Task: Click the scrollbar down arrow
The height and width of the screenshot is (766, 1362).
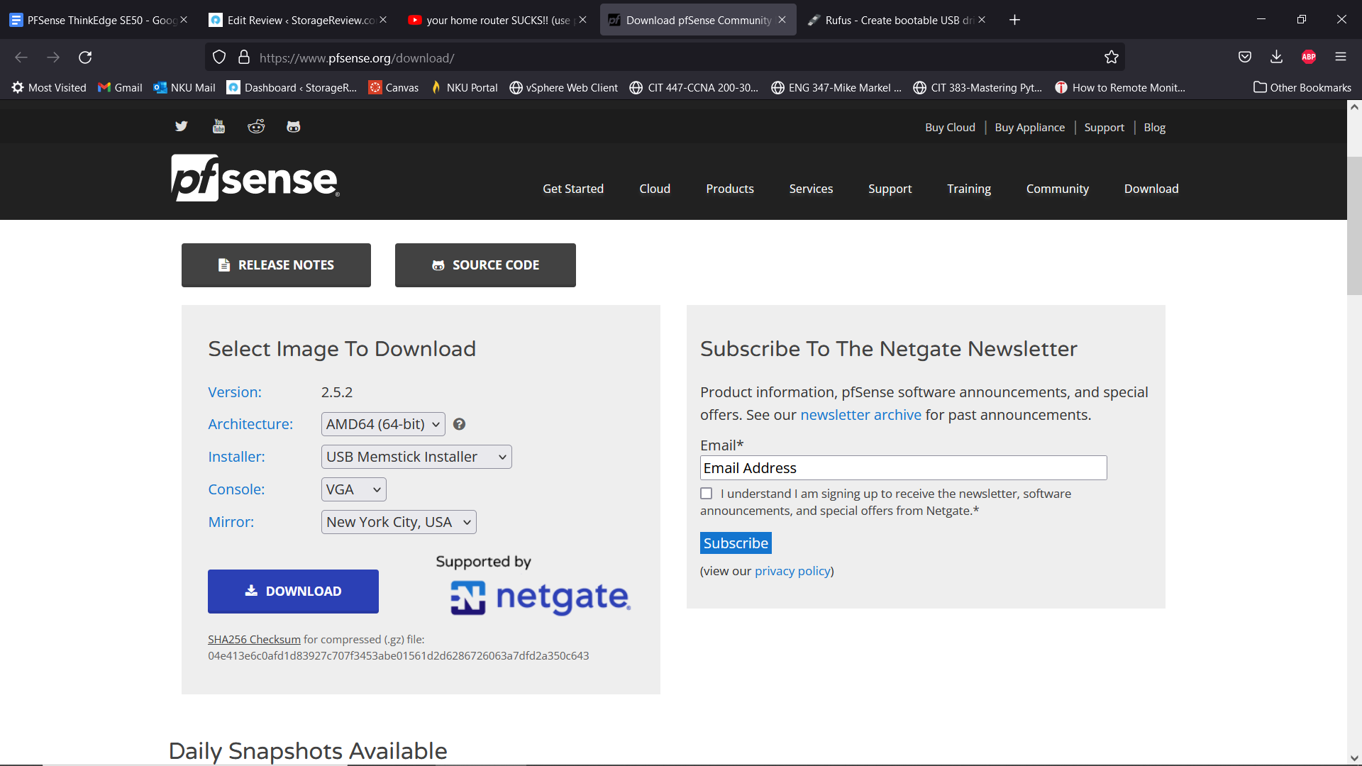Action: click(1354, 757)
